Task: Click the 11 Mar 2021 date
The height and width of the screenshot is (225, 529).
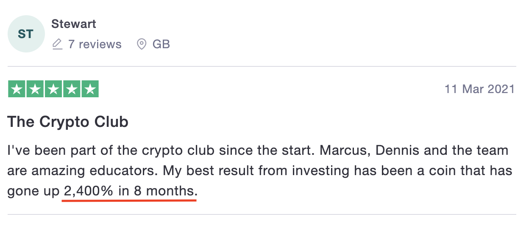Action: tap(479, 89)
